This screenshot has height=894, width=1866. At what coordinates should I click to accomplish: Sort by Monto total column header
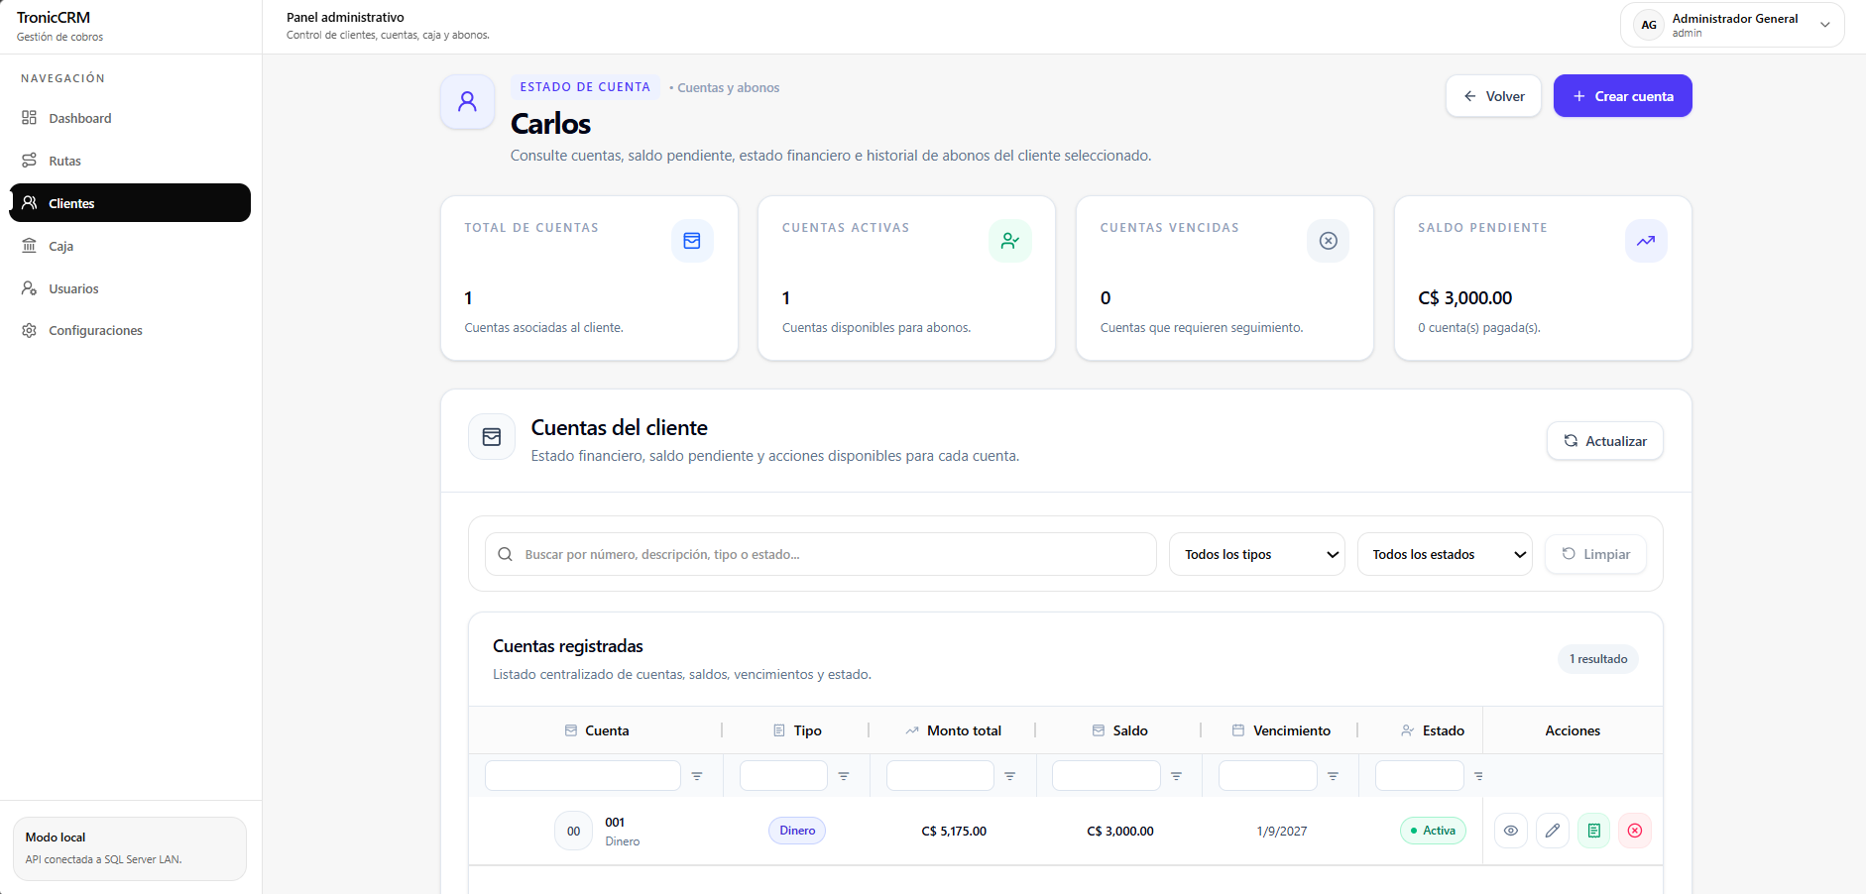pyautogui.click(x=953, y=730)
